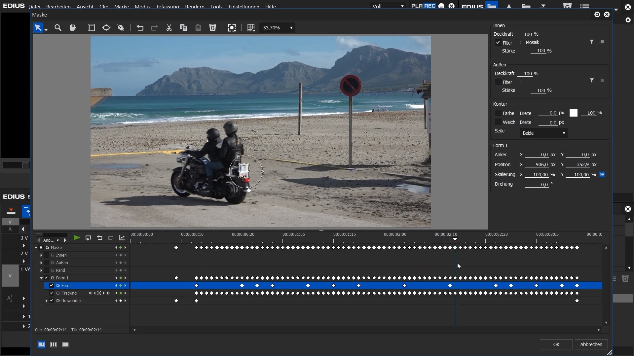Open the Ansicht menu

pos(85,7)
